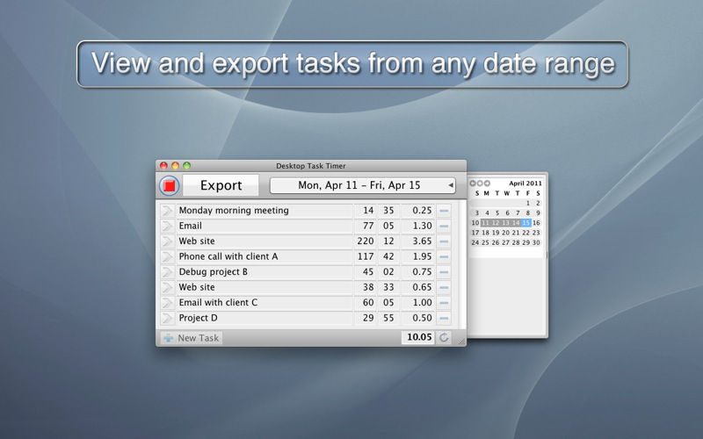Select April 16 on the calendar
703x439 pixels.
coord(536,223)
